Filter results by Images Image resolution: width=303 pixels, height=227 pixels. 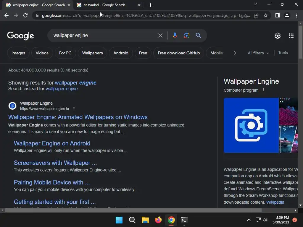click(18, 53)
